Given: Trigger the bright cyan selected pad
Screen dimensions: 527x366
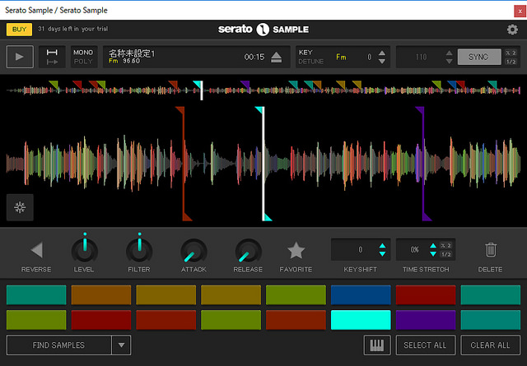Looking at the screenshot, I should click(361, 320).
